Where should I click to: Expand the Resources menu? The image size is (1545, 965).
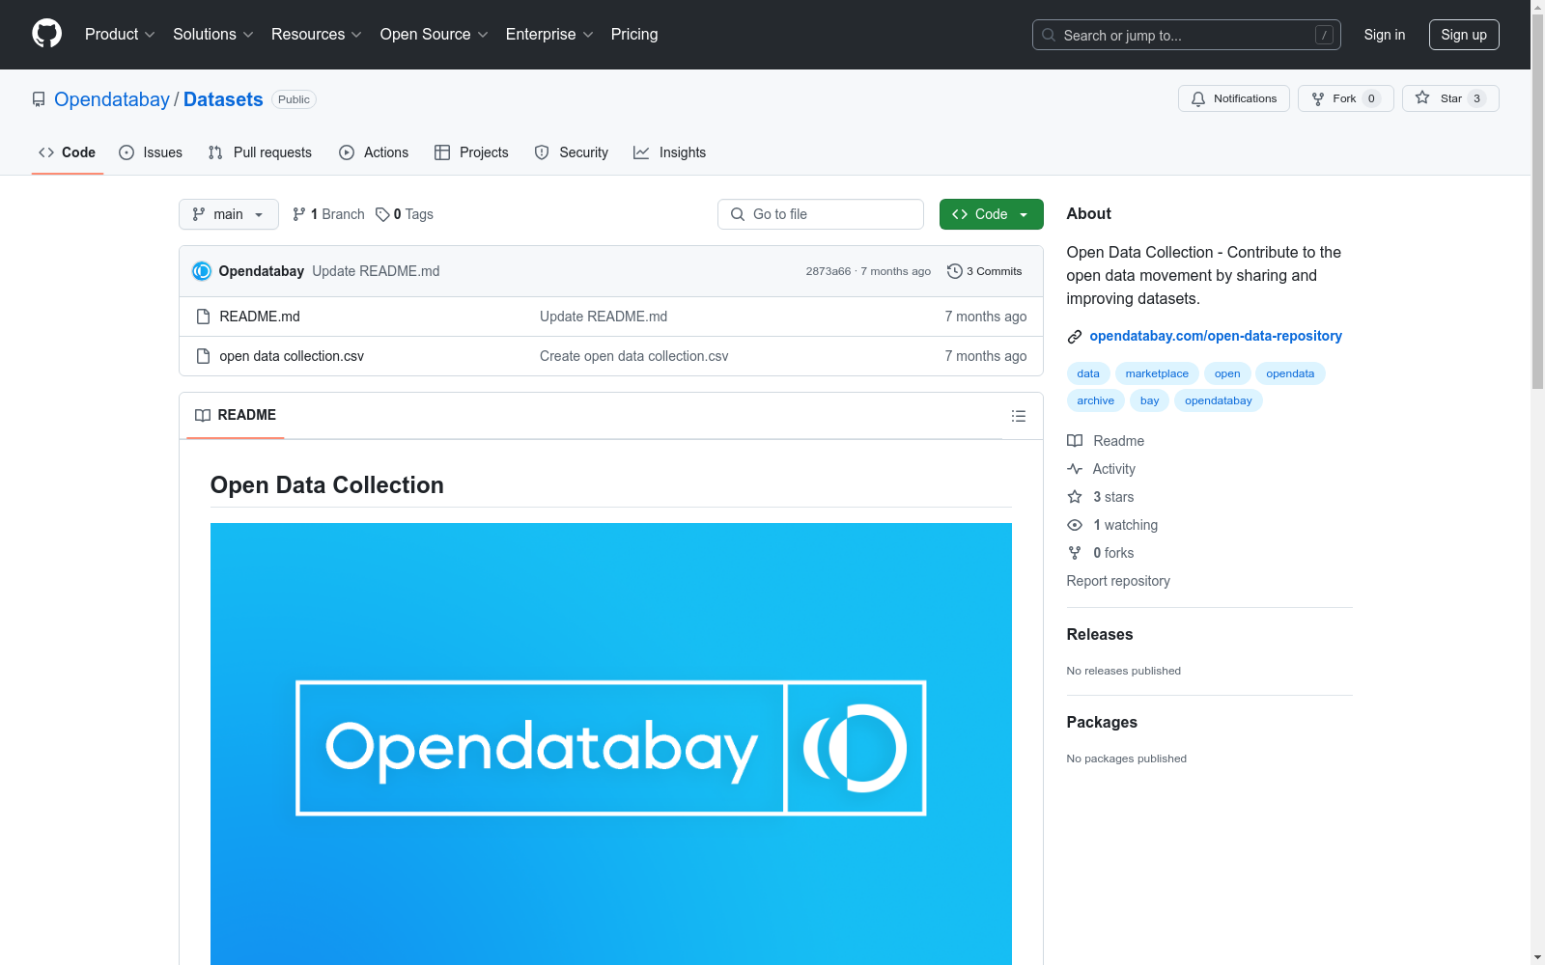[317, 35]
